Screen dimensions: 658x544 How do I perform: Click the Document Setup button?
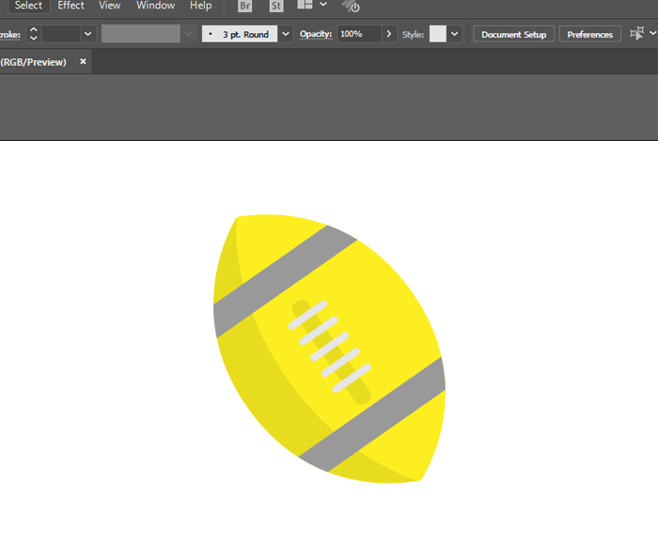513,35
